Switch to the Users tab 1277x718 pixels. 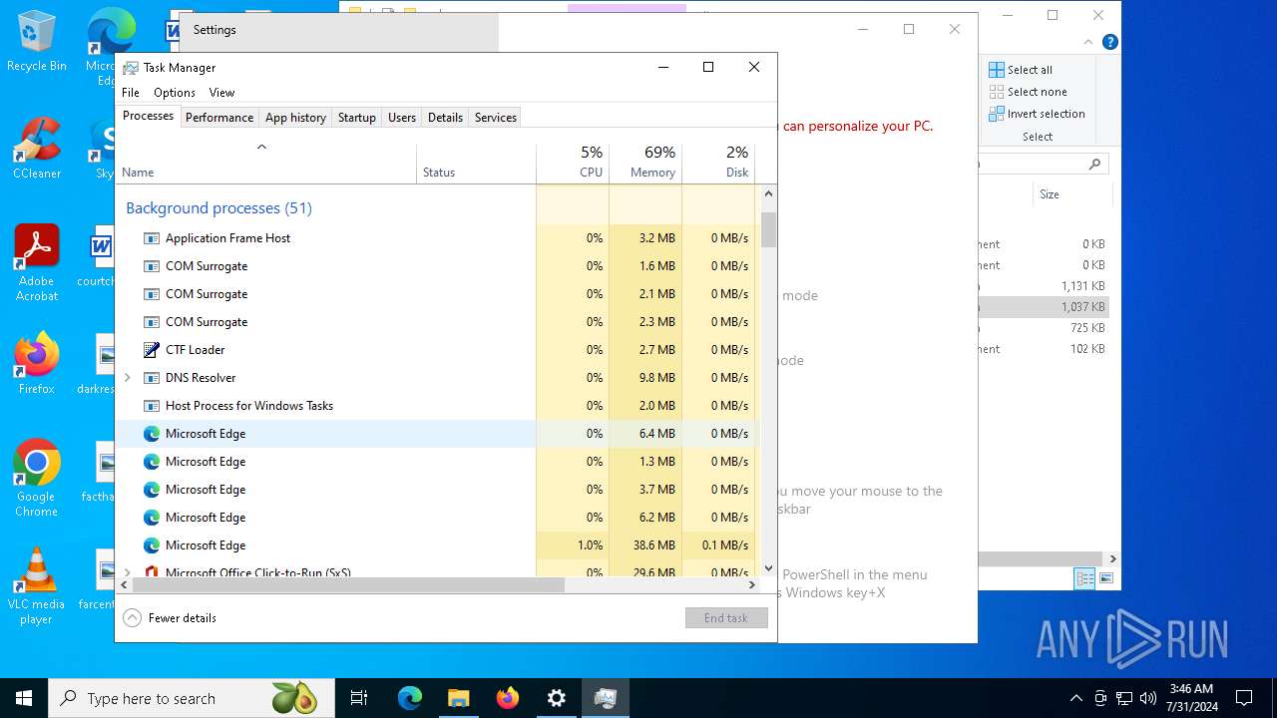pyautogui.click(x=402, y=118)
